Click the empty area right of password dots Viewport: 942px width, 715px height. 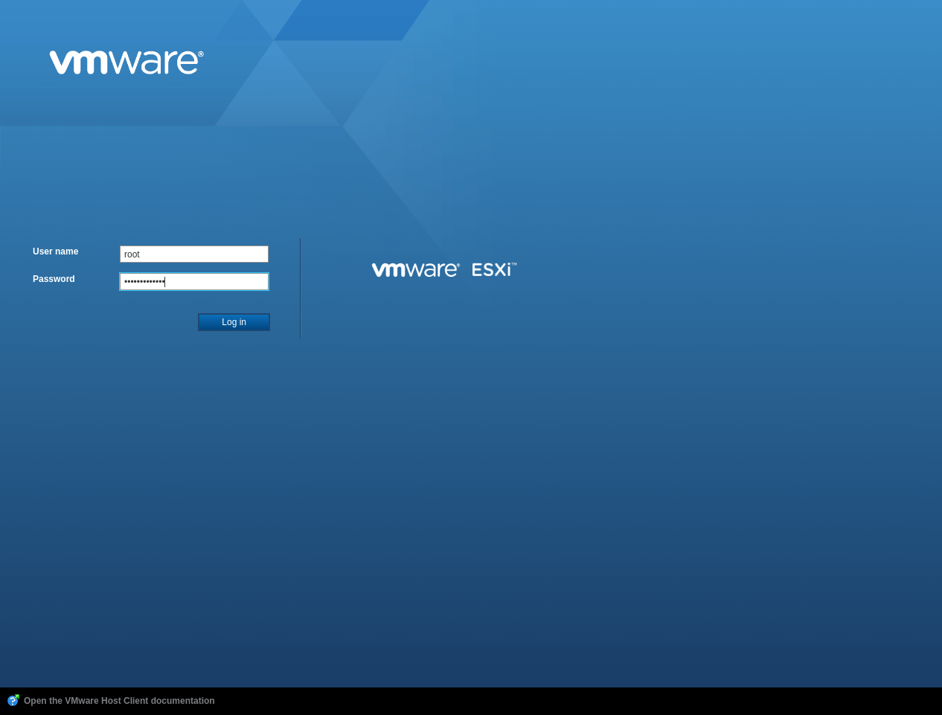(223, 281)
